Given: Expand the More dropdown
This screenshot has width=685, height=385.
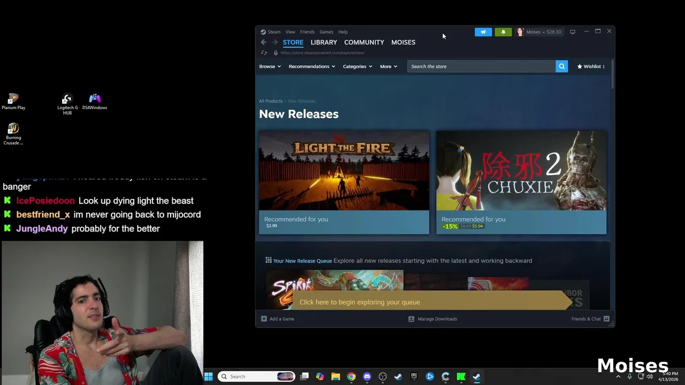Looking at the screenshot, I should point(389,66).
